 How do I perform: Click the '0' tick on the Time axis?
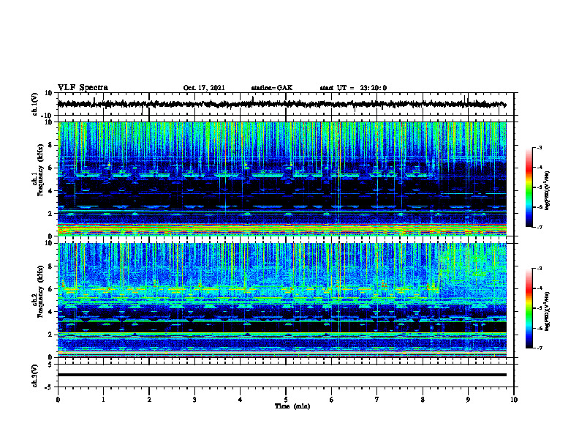click(58, 400)
